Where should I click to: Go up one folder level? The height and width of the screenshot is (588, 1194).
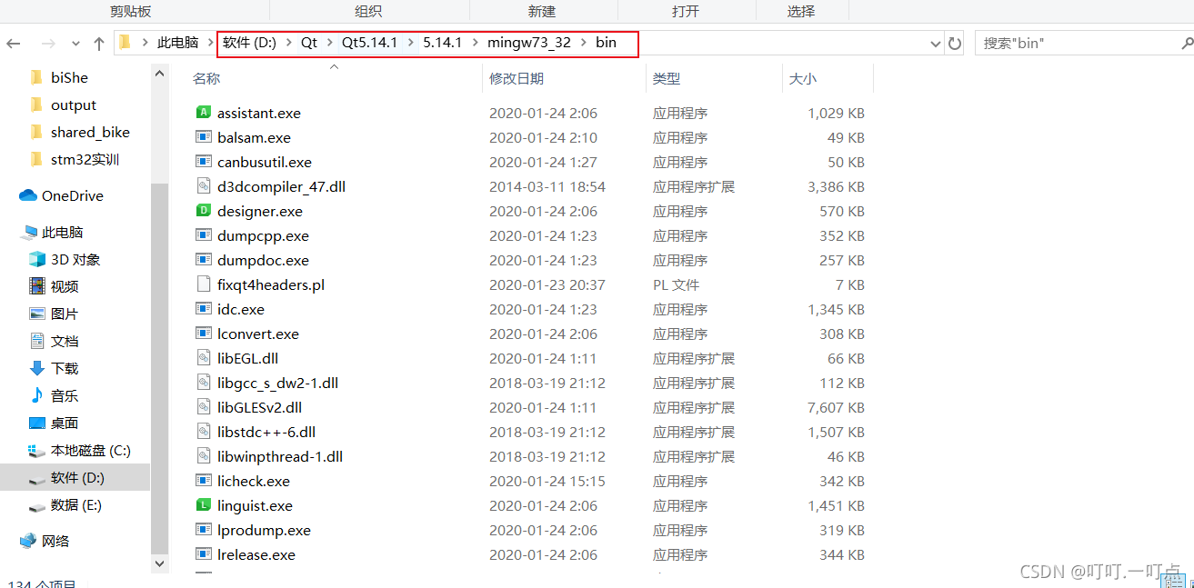click(98, 43)
